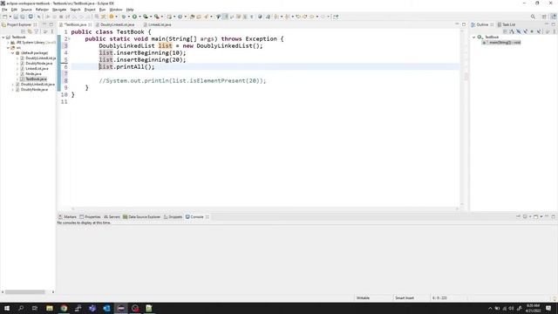
Task: Open the File menu
Action: tap(4, 10)
